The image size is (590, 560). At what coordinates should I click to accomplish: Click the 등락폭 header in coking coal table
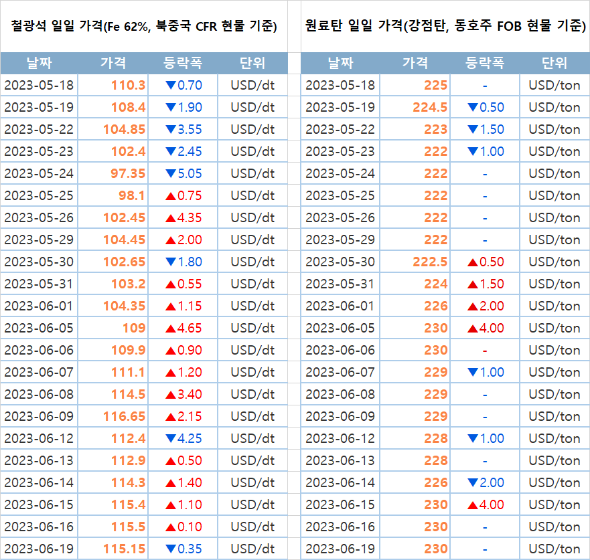pyautogui.click(x=485, y=63)
